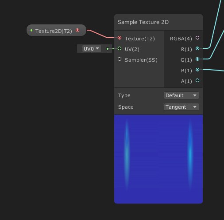Click the A(1) output port
The image size is (224, 220).
tap(197, 80)
